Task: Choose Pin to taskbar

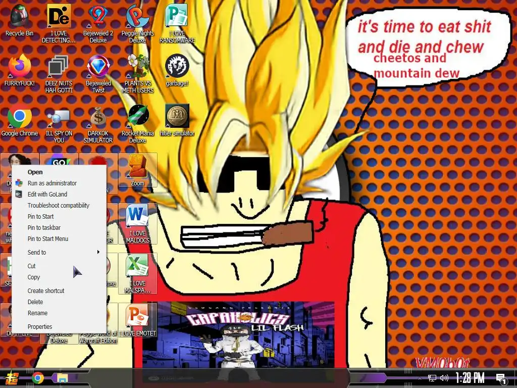Action: [x=59, y=228]
